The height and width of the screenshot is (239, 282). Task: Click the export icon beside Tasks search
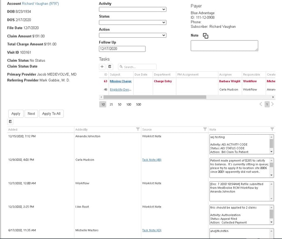(x=110, y=67)
